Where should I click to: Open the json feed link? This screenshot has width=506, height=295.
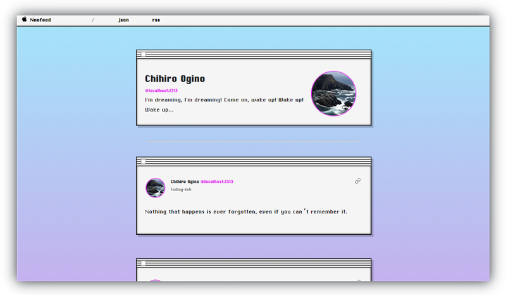[123, 20]
